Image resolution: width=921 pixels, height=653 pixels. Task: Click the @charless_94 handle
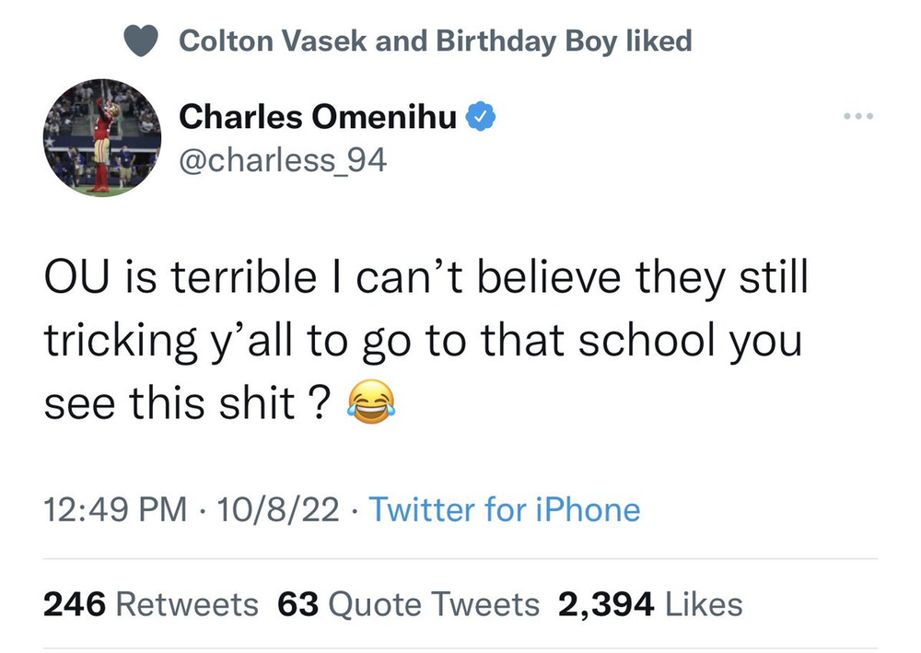pos(282,160)
